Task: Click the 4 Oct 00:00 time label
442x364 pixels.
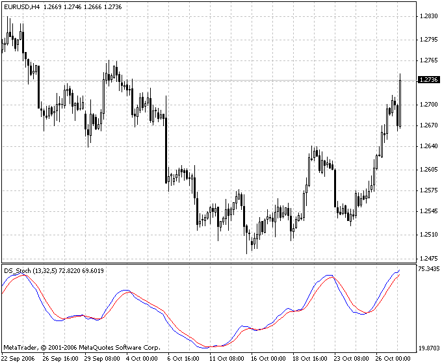Action: click(142, 358)
